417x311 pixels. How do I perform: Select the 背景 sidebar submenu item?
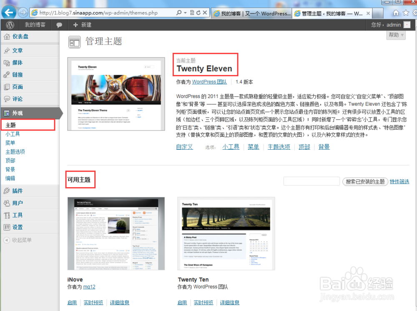click(x=10, y=170)
